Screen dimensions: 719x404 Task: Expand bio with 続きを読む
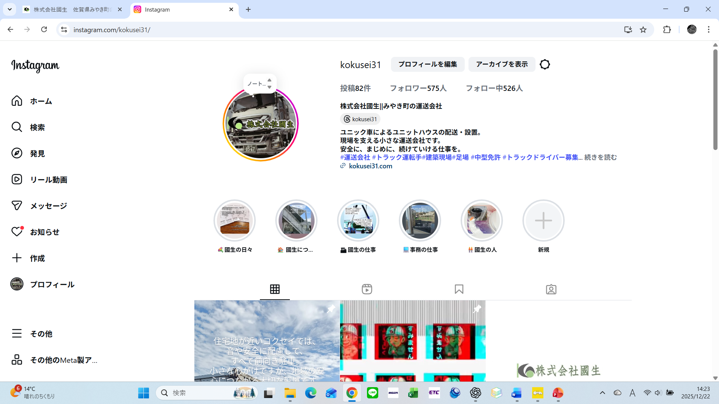tap(600, 157)
